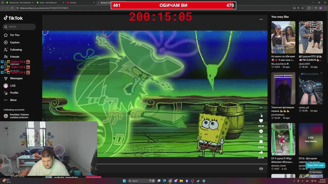Image resolution: width=328 pixels, height=184 pixels.
Task: Like the video with the heart icon
Action: click(x=261, y=121)
